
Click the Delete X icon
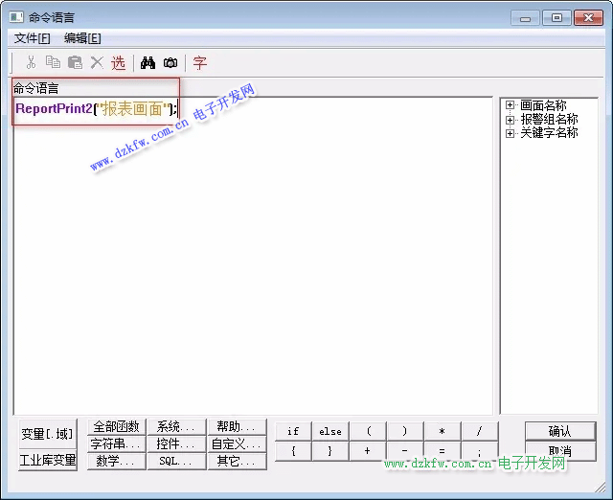[96, 62]
